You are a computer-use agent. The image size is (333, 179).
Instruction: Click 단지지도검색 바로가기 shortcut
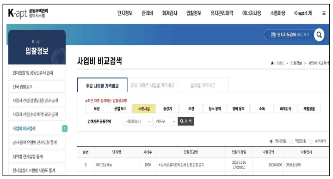click(290, 35)
